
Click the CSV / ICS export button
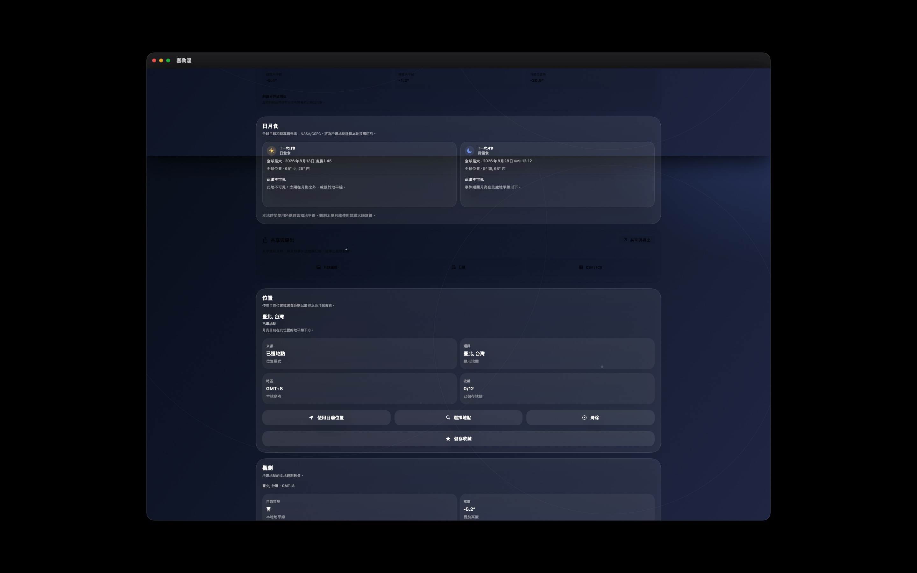click(x=590, y=267)
